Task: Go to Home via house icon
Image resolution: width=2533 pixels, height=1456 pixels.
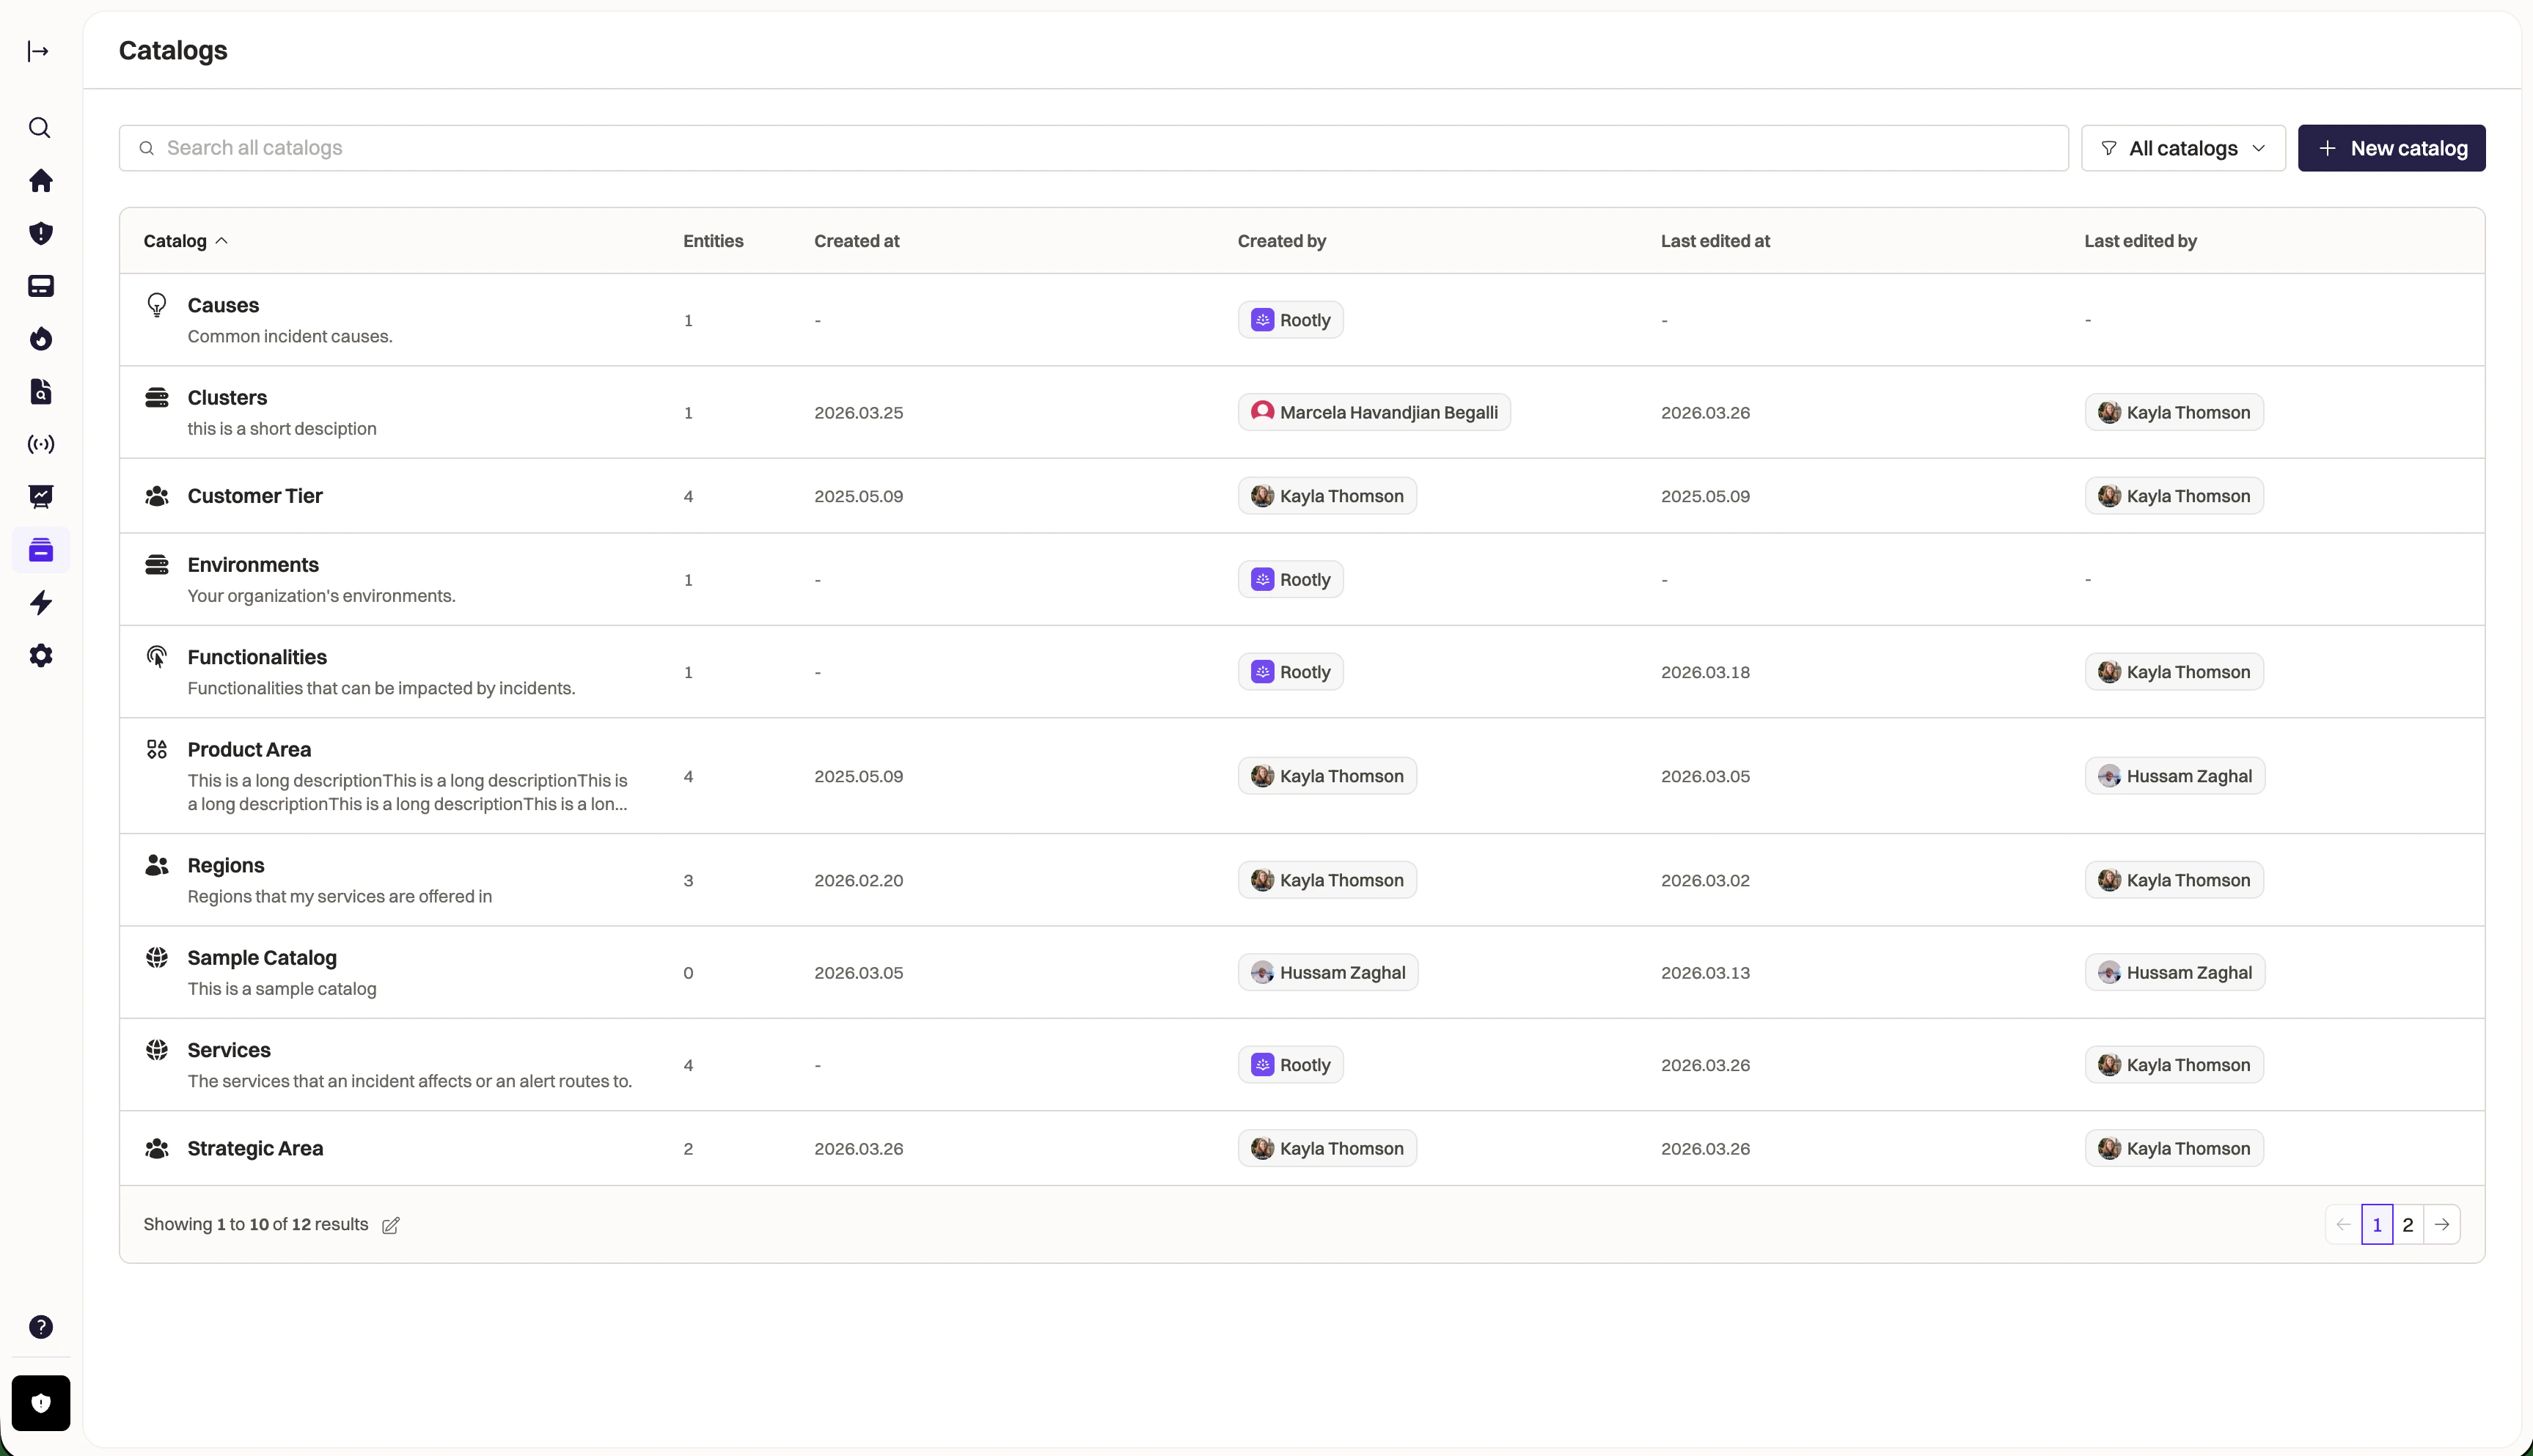Action: click(41, 181)
